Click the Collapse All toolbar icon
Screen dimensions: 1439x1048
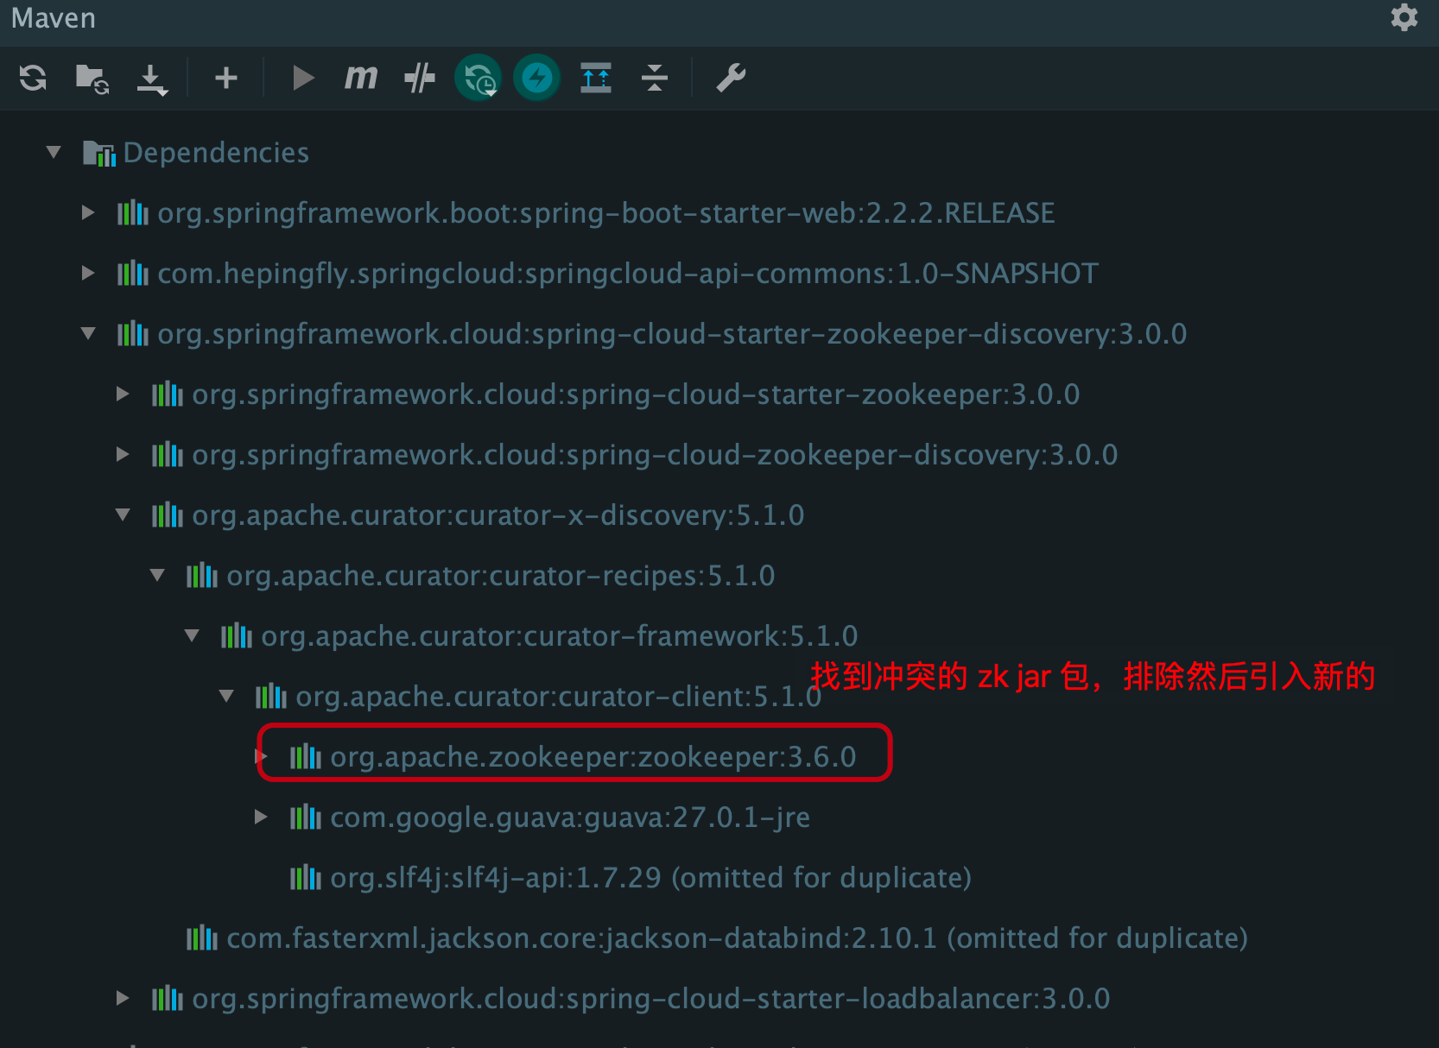coord(655,78)
